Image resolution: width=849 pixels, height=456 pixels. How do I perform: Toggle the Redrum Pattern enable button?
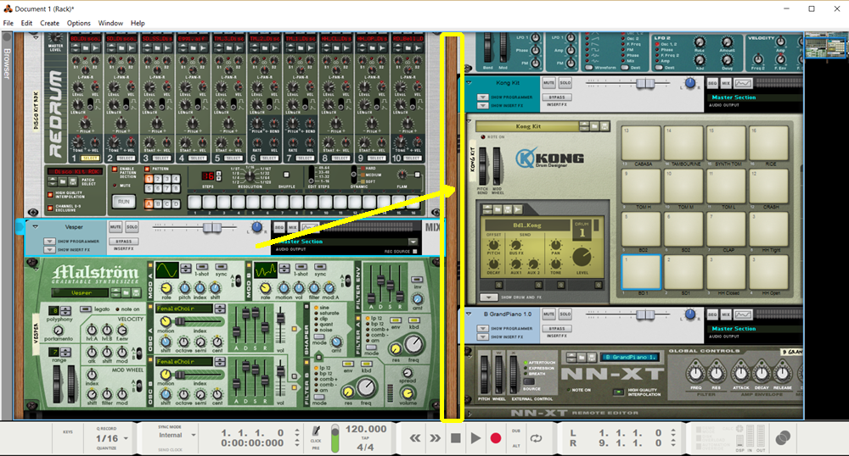(147, 169)
